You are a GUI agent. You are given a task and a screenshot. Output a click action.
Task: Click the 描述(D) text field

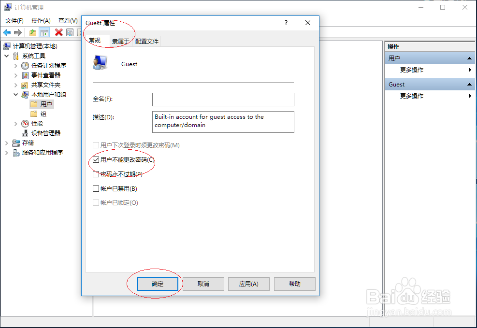click(x=223, y=122)
